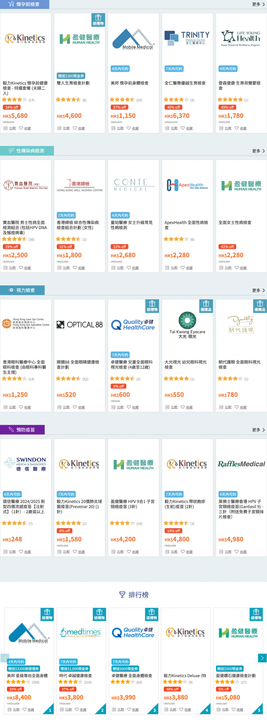
Task: Click the OPTICAL 88 logo image
Action: coord(80,324)
